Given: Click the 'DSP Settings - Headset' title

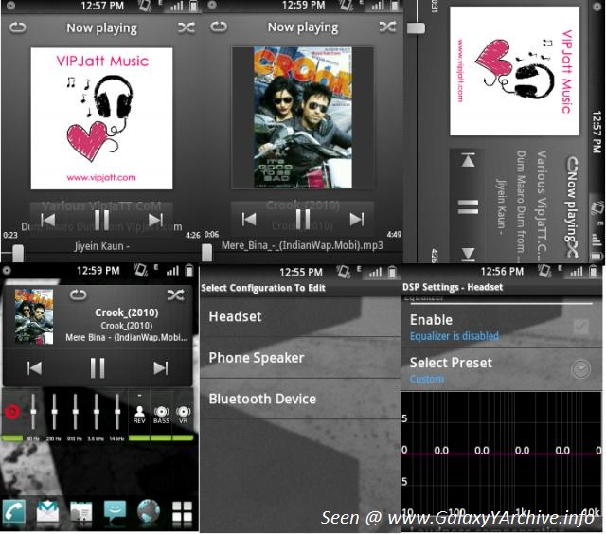Looking at the screenshot, I should pyautogui.click(x=453, y=287).
